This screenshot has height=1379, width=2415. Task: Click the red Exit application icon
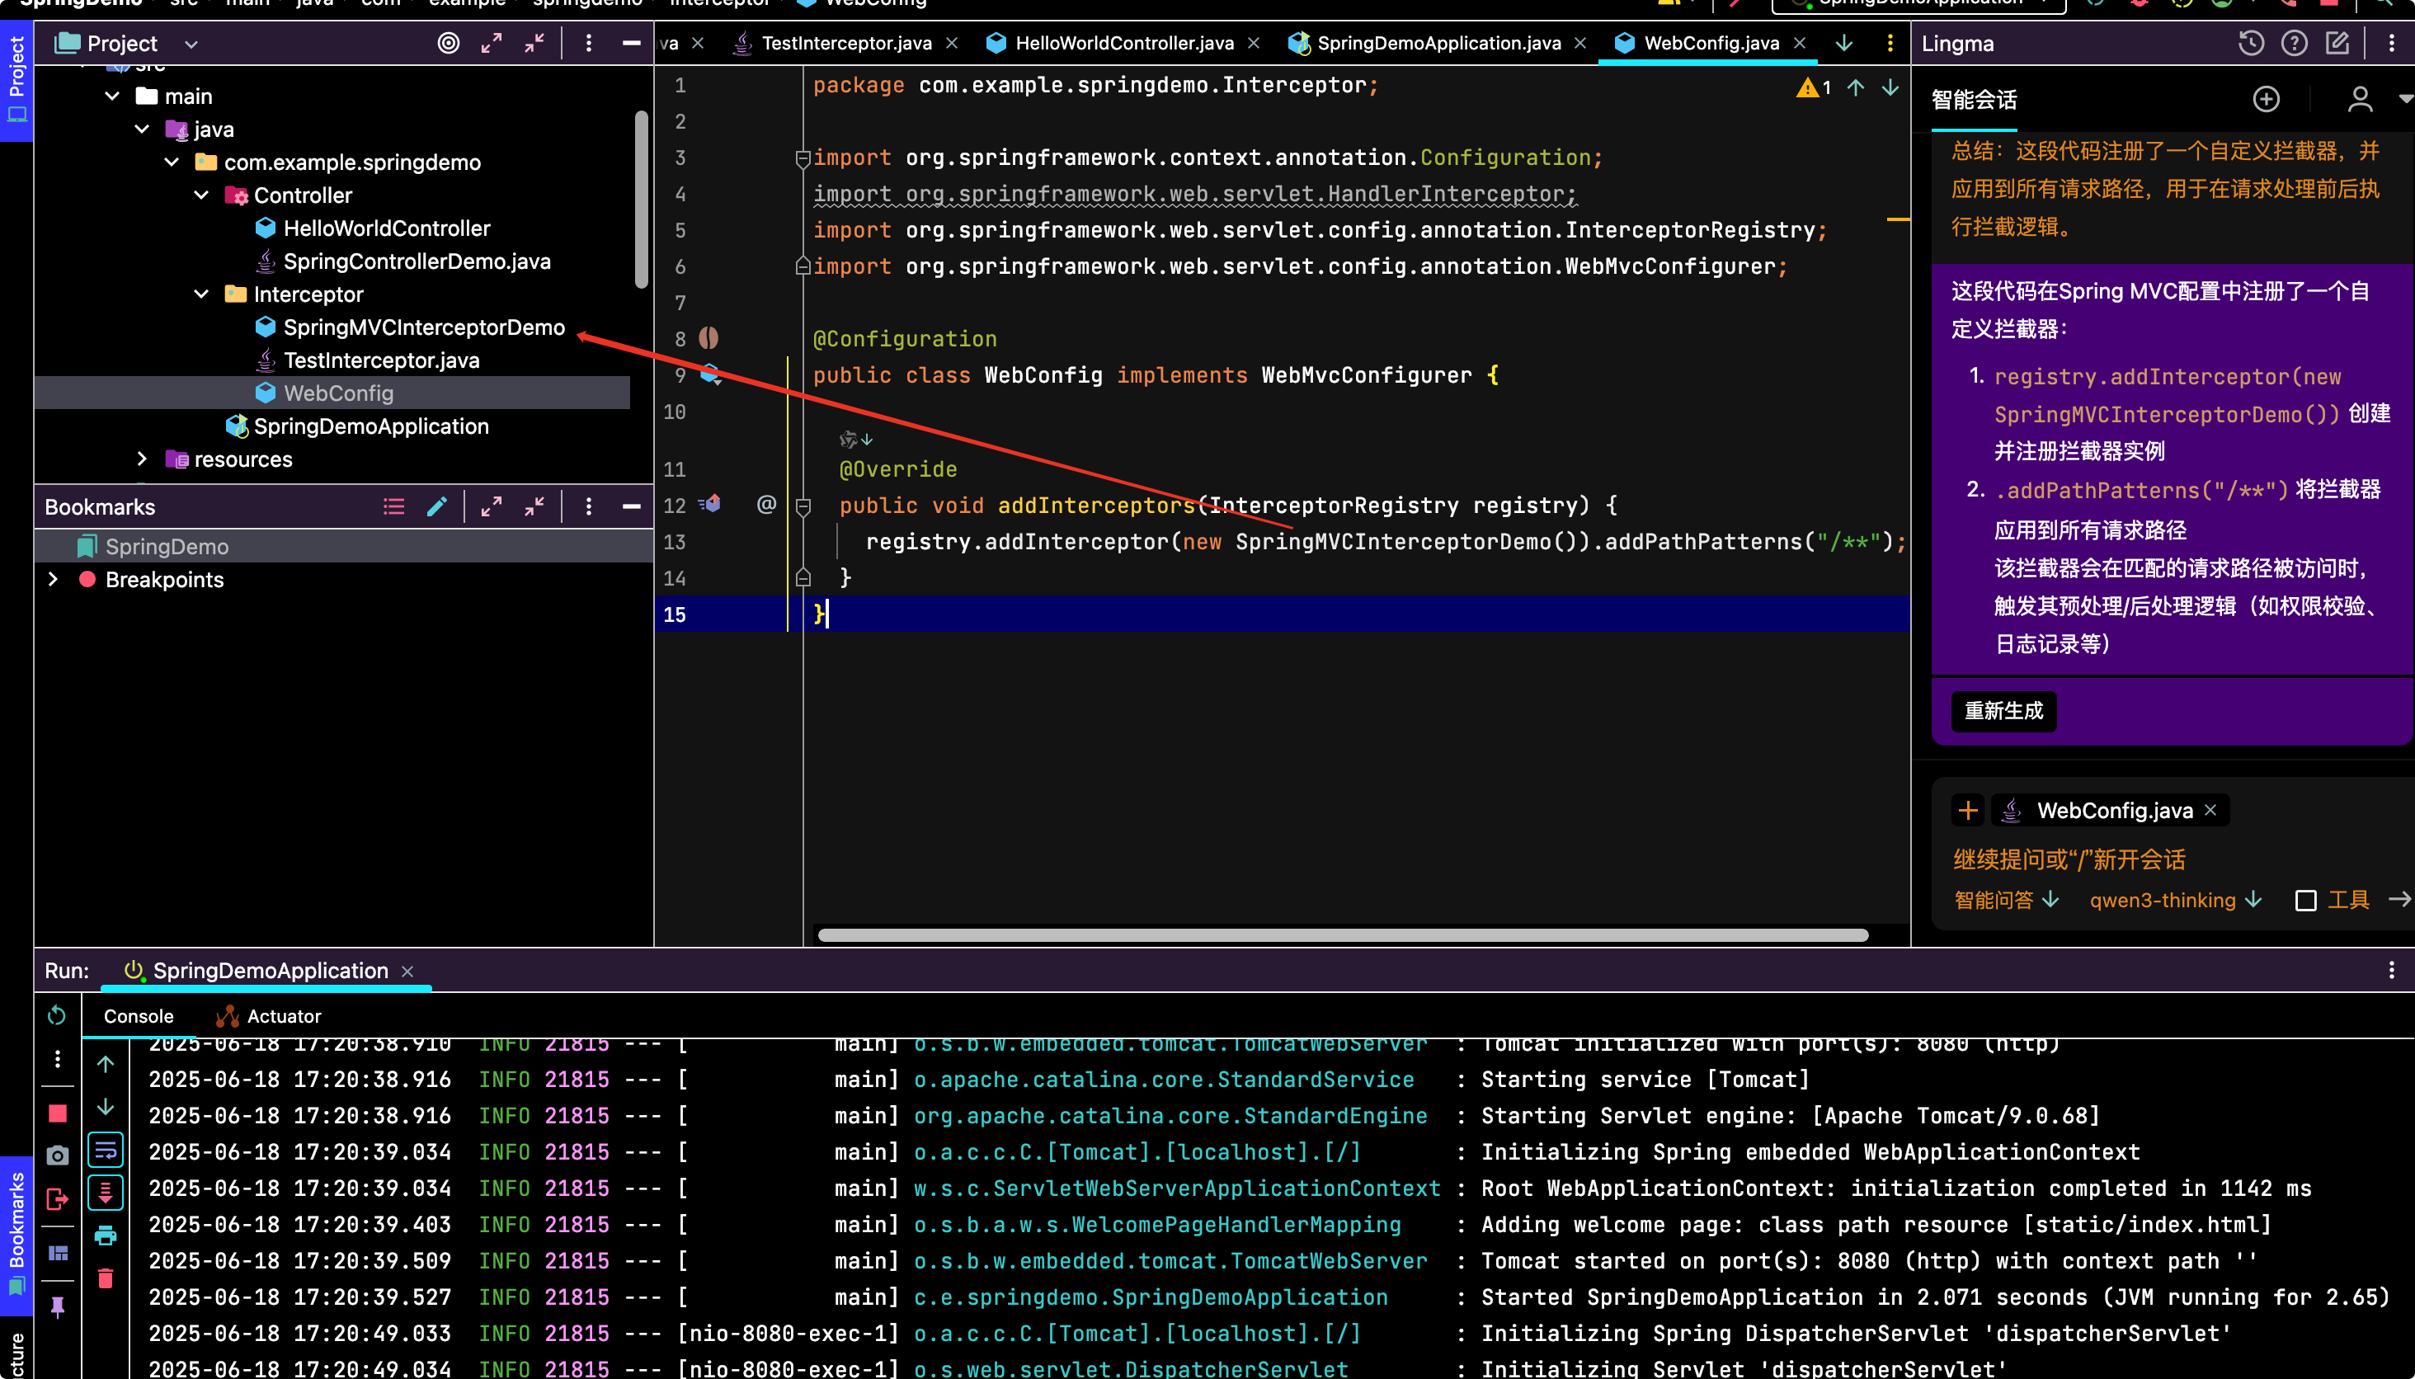coord(57,1200)
